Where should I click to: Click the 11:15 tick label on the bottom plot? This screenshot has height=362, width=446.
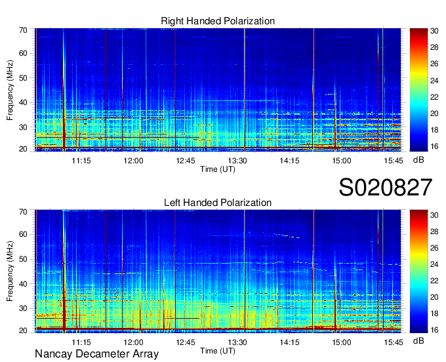81,342
